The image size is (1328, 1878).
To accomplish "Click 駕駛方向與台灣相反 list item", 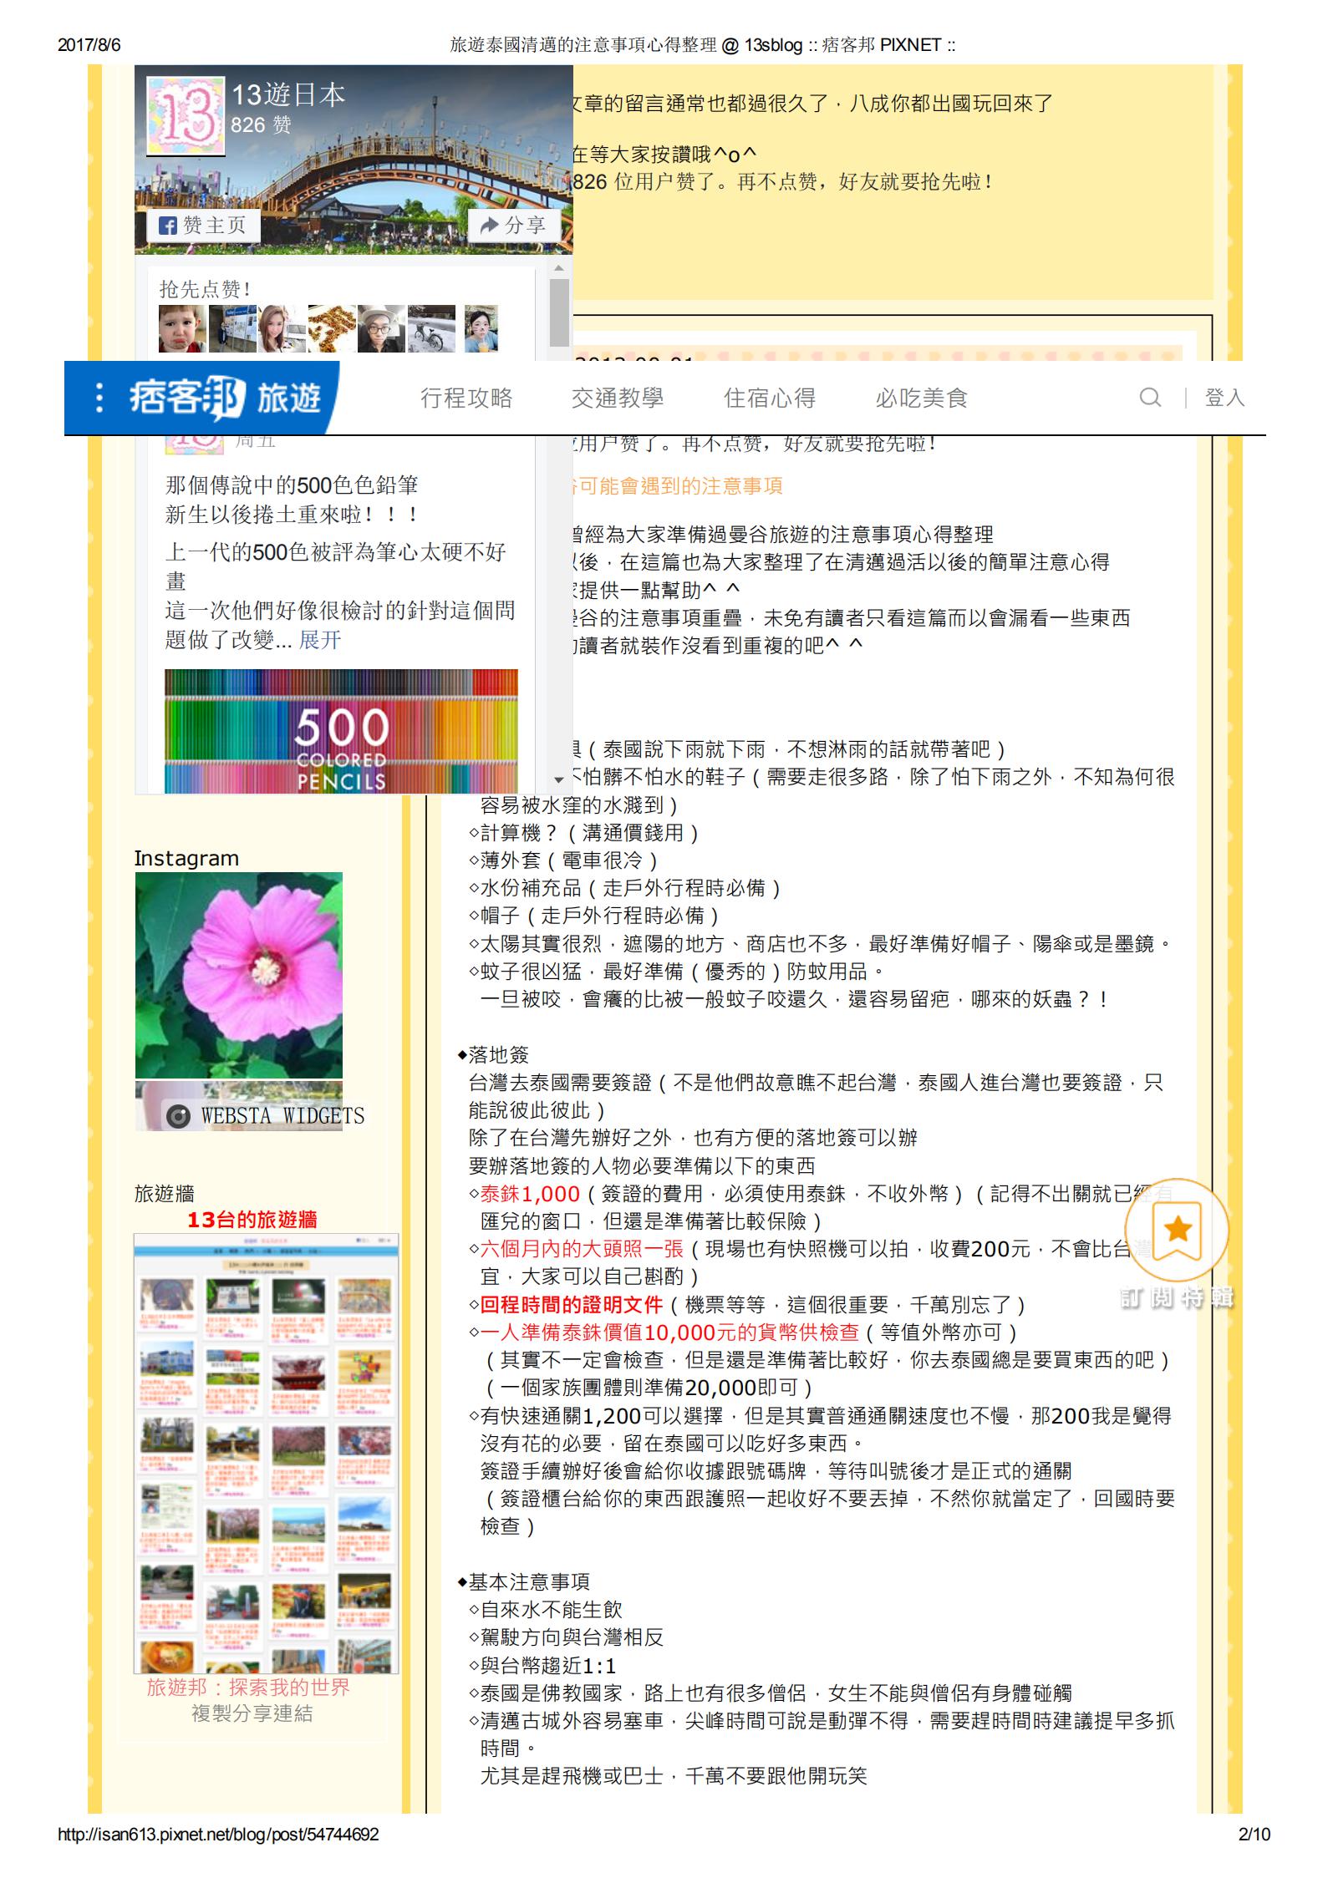I will [x=566, y=1637].
